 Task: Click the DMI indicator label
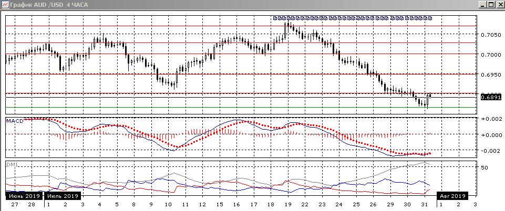pos(11,164)
